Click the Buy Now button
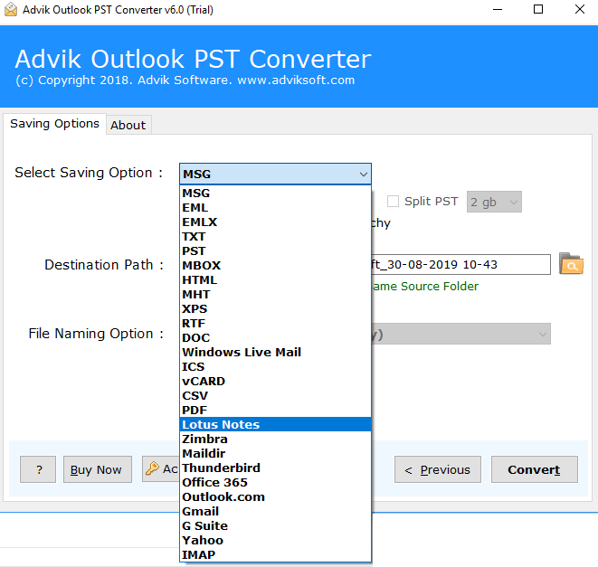The image size is (598, 567). point(98,469)
